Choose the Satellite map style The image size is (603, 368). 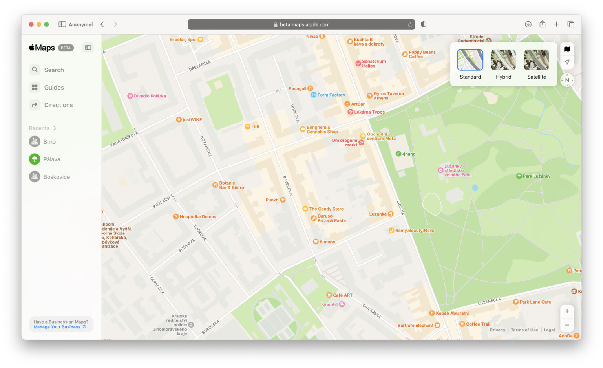point(537,64)
